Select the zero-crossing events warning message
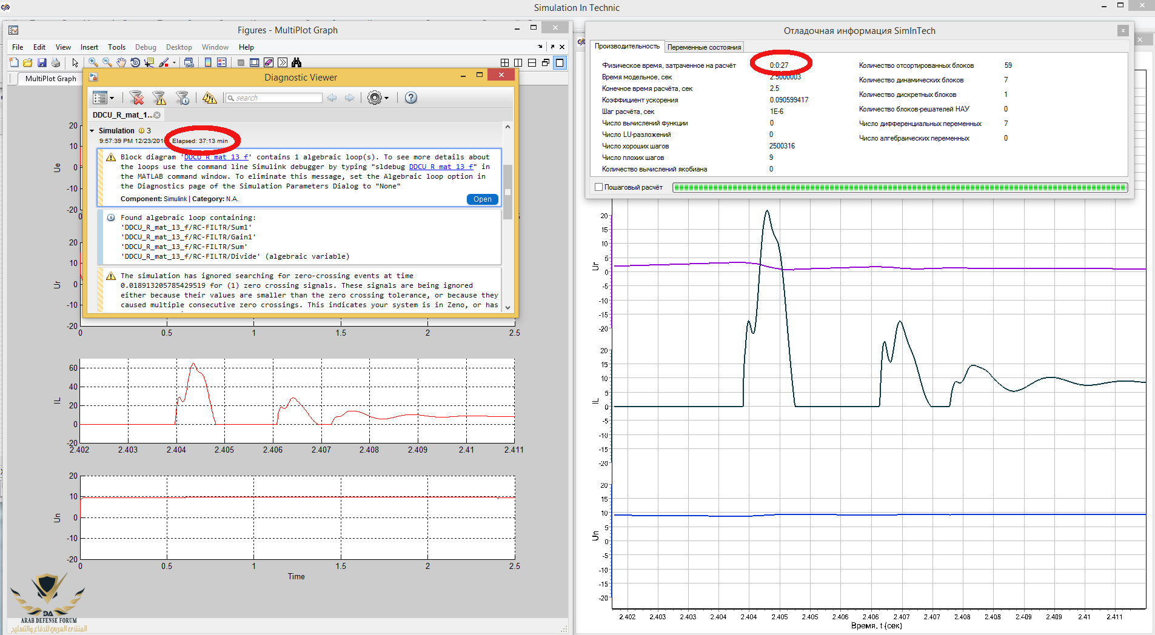Image resolution: width=1155 pixels, height=635 pixels. click(x=300, y=290)
